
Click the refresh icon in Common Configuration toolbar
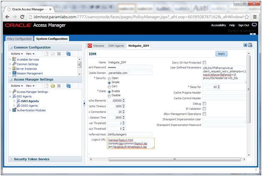(68, 54)
